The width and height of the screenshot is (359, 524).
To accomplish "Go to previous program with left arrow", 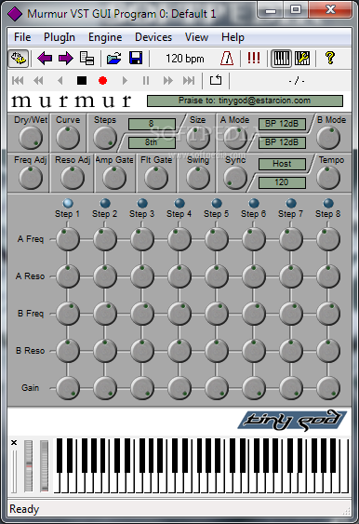I will coord(45,59).
